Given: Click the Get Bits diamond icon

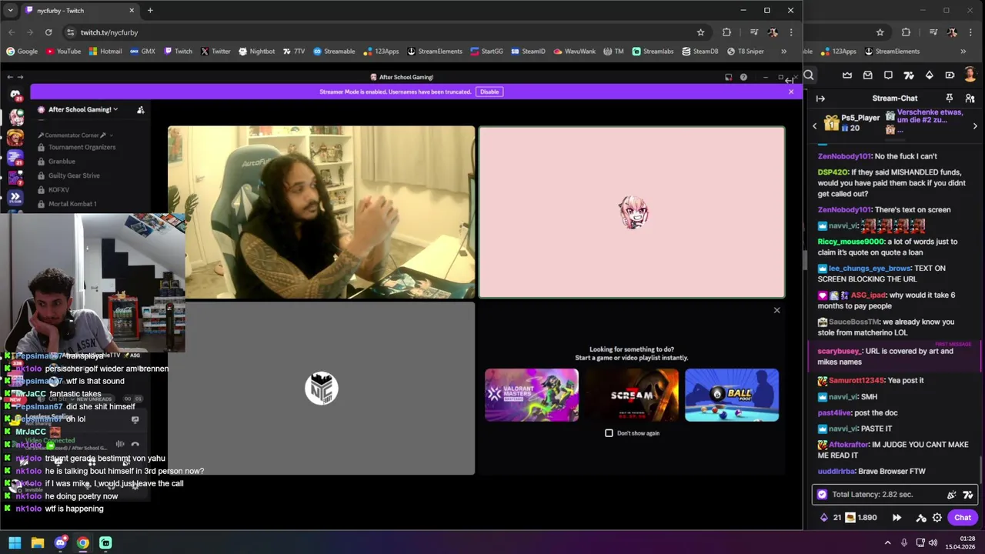Looking at the screenshot, I should pos(929,75).
